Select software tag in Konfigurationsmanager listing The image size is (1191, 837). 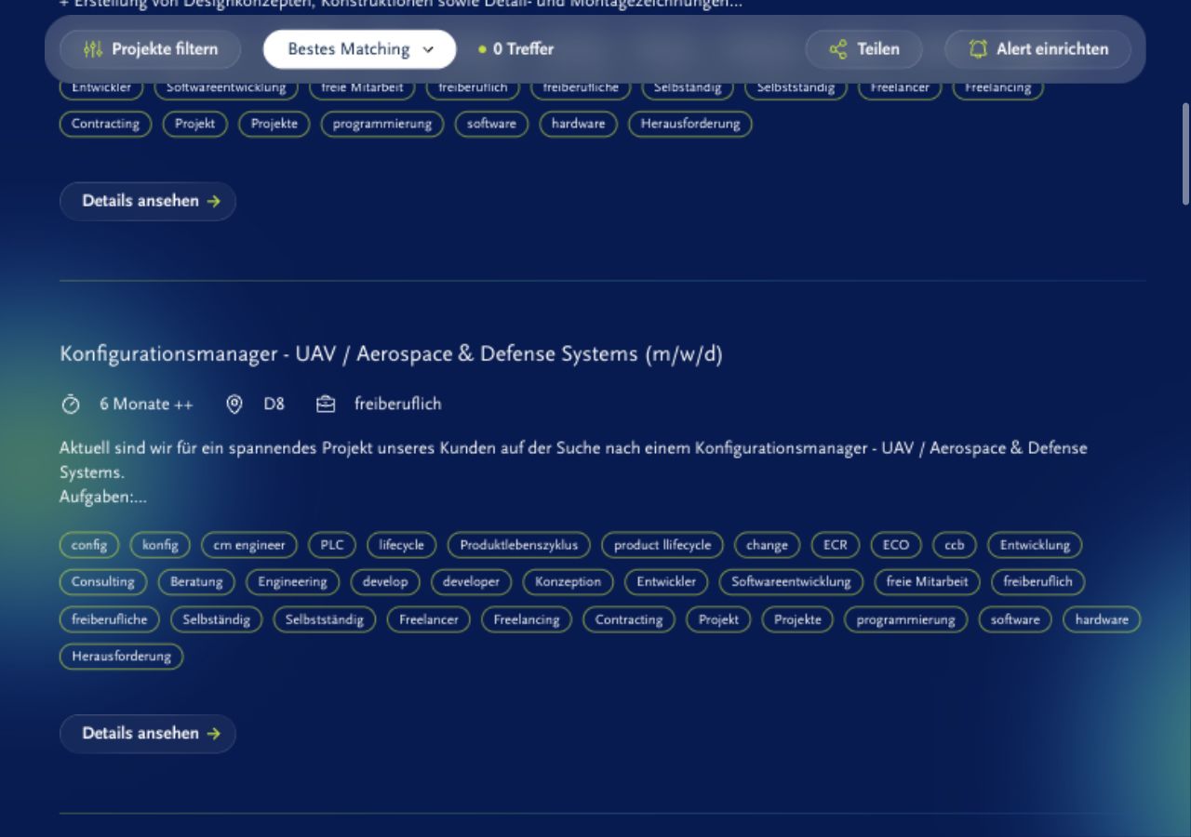pos(1015,619)
